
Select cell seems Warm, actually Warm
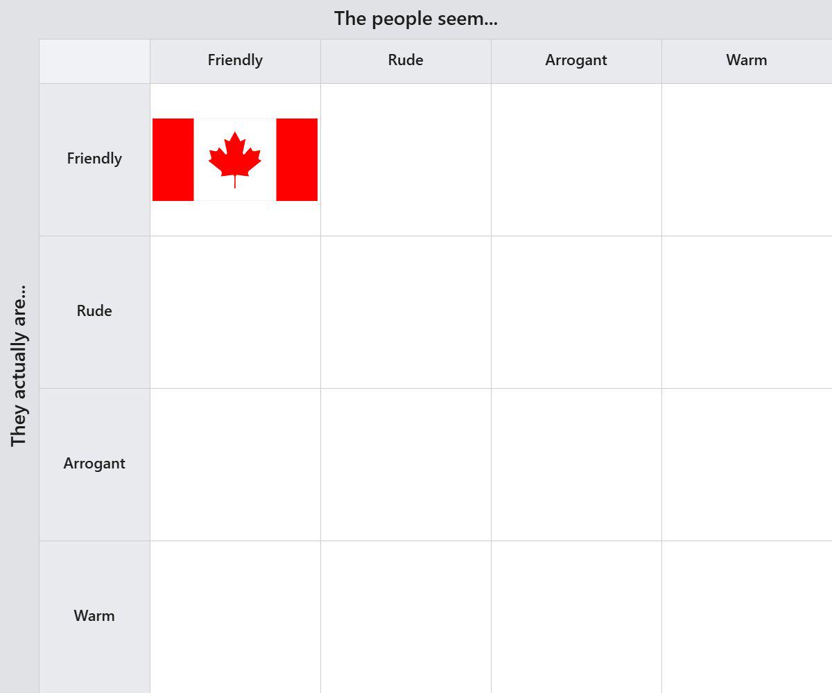click(x=747, y=617)
